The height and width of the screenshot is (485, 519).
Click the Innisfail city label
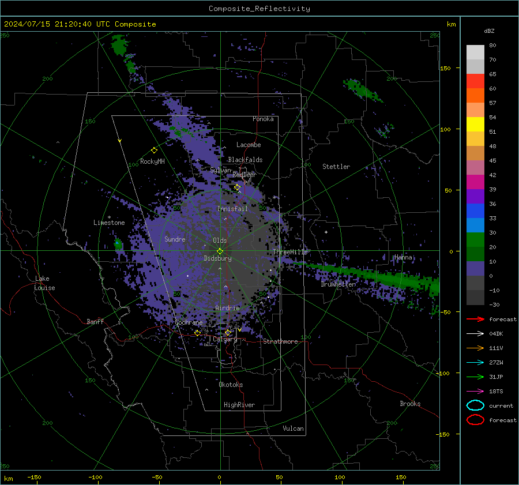point(232,209)
